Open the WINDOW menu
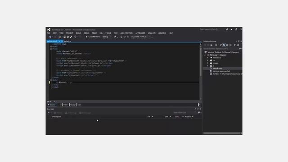 [162, 33]
